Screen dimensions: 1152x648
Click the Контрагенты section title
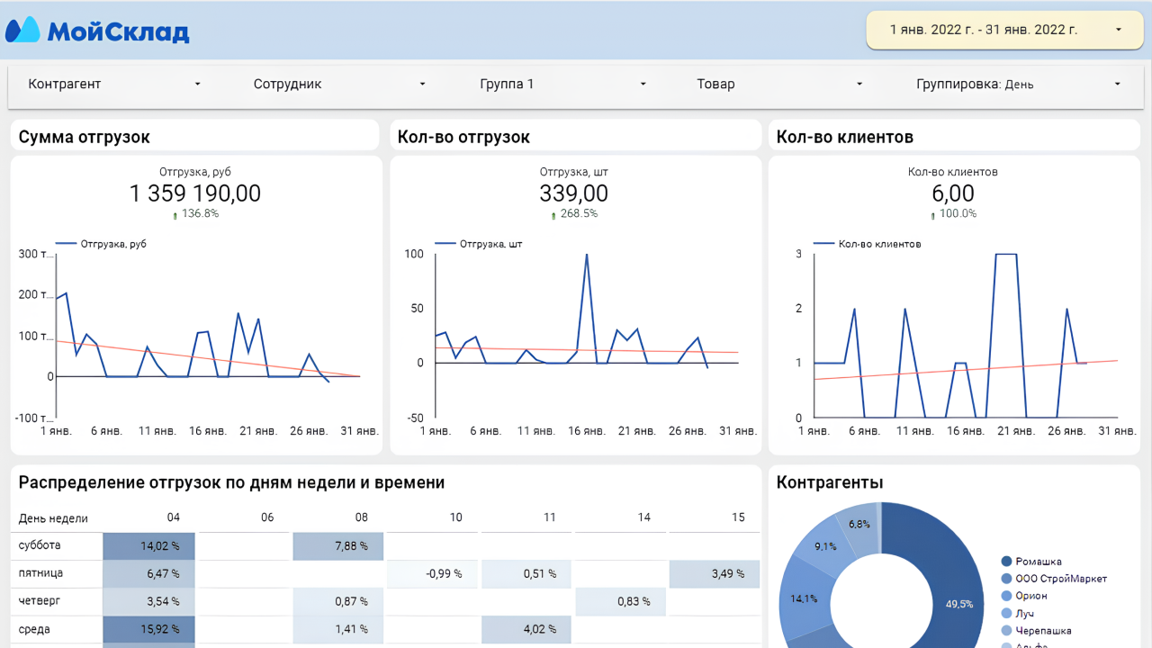click(x=830, y=482)
